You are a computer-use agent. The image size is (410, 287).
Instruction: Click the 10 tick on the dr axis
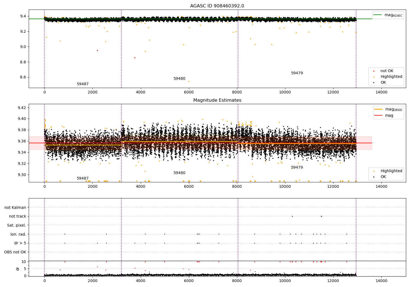coord(24,262)
